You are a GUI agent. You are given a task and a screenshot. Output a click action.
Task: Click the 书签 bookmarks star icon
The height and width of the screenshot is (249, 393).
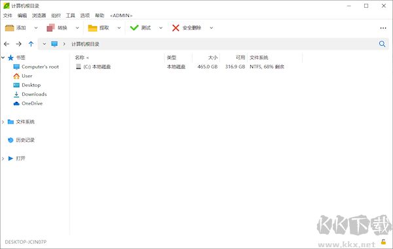(x=10, y=58)
